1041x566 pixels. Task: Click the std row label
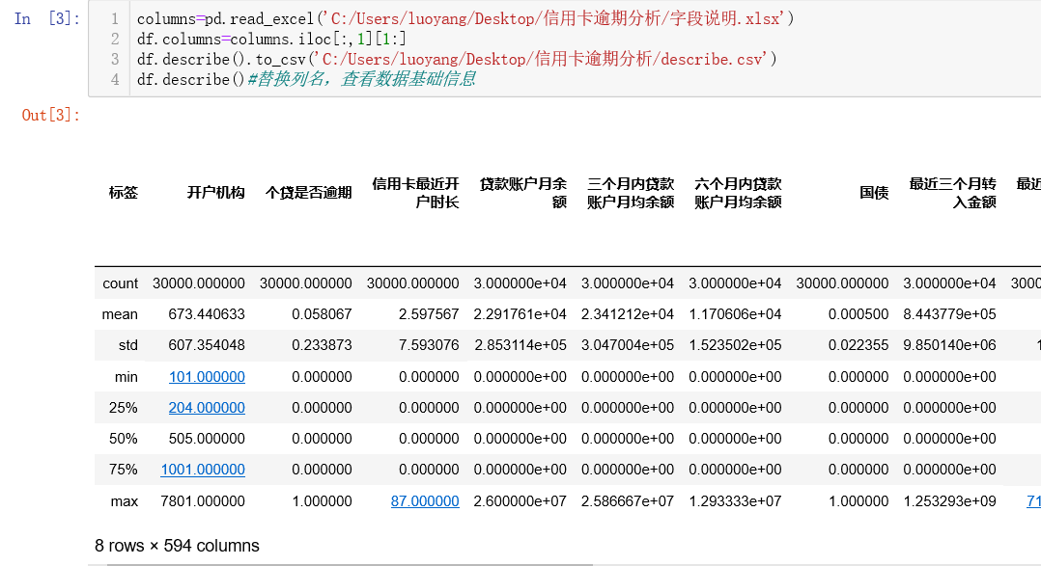point(128,345)
